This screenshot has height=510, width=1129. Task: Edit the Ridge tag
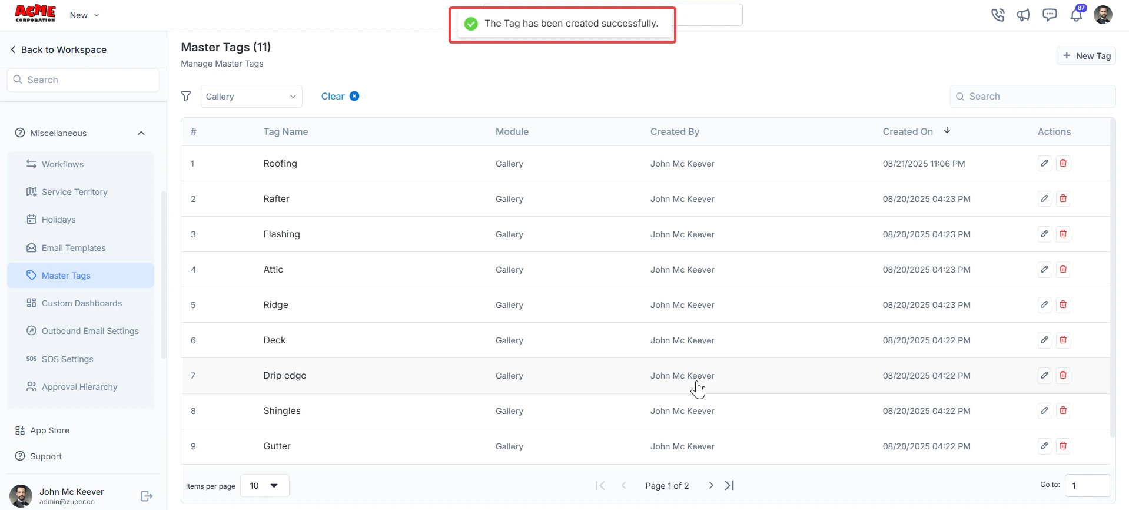coord(1044,304)
